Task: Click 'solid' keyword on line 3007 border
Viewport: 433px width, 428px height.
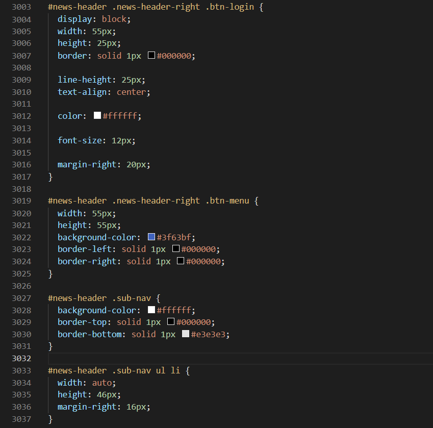Action: 109,56
